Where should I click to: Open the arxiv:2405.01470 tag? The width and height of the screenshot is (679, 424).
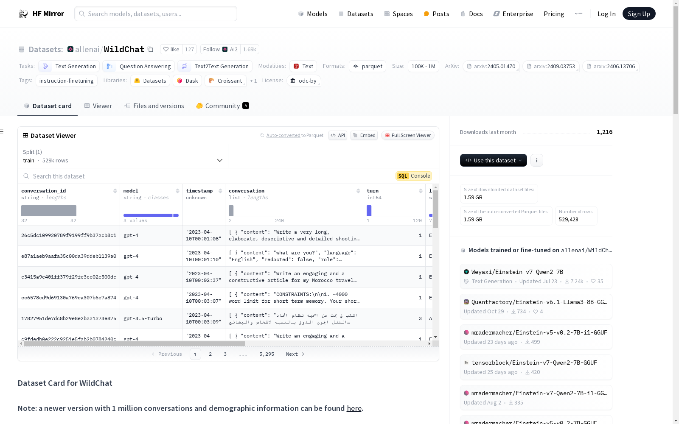[491, 66]
